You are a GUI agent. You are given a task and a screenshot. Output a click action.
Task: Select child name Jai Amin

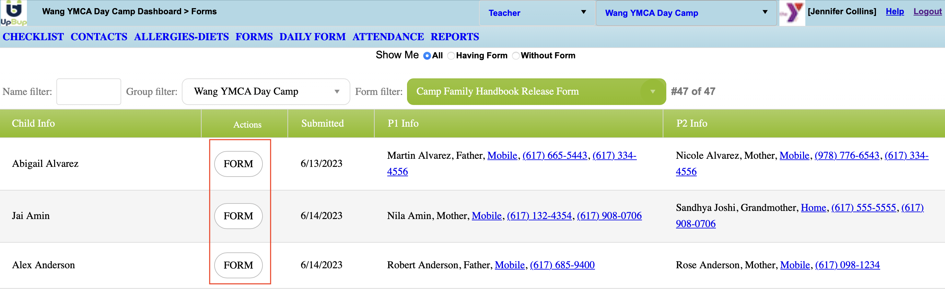[x=30, y=216]
